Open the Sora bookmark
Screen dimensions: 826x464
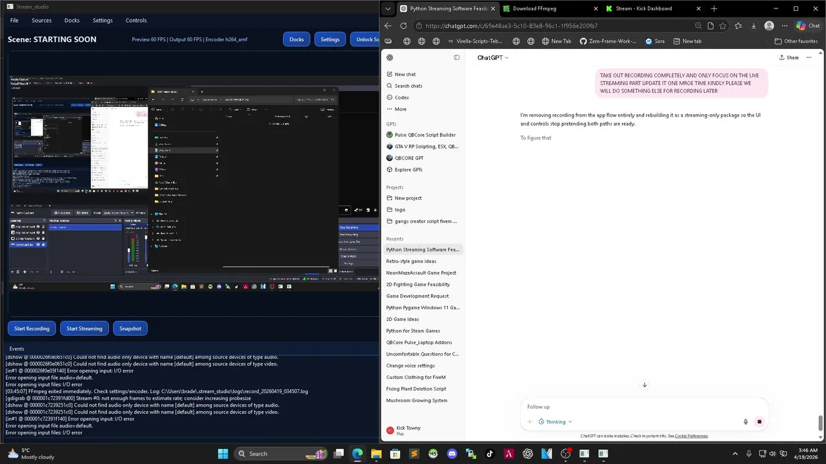654,41
